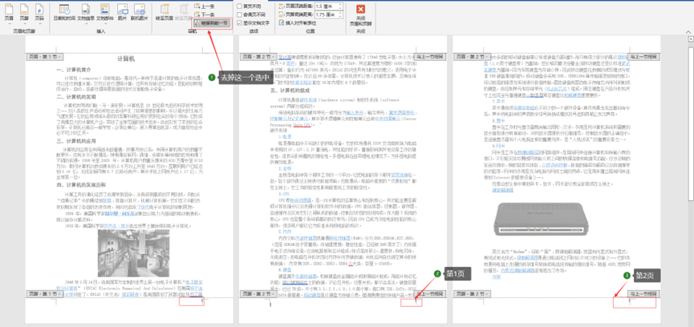
Task: Expand the 页眉 dropdown arrow
Action: point(10,23)
